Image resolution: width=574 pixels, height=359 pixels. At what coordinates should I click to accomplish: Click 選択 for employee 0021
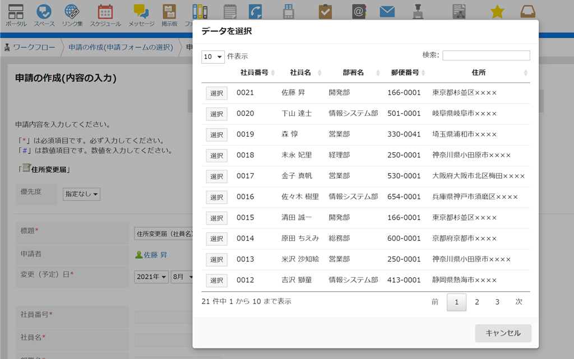click(217, 93)
